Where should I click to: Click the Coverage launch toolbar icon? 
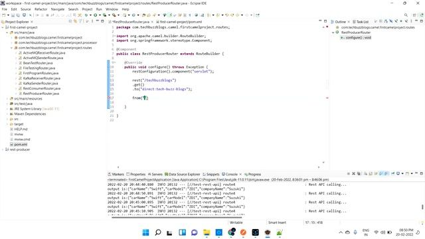coord(104,15)
